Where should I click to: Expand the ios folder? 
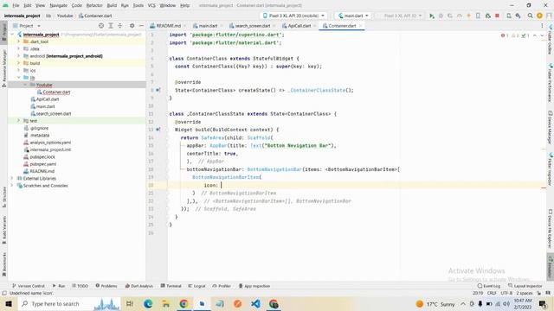point(19,70)
